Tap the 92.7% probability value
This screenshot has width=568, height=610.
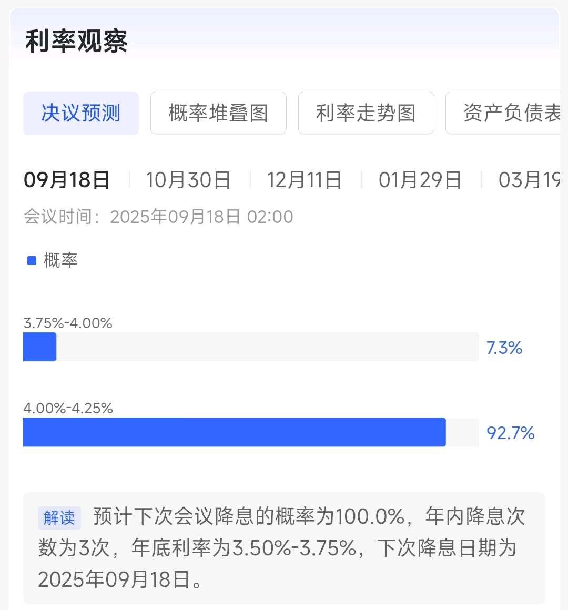coord(510,433)
